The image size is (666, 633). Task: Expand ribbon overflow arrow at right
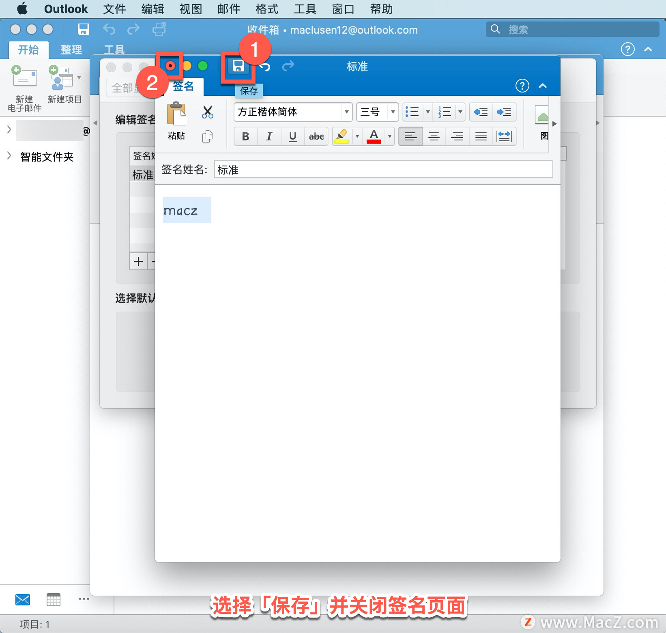tap(554, 124)
